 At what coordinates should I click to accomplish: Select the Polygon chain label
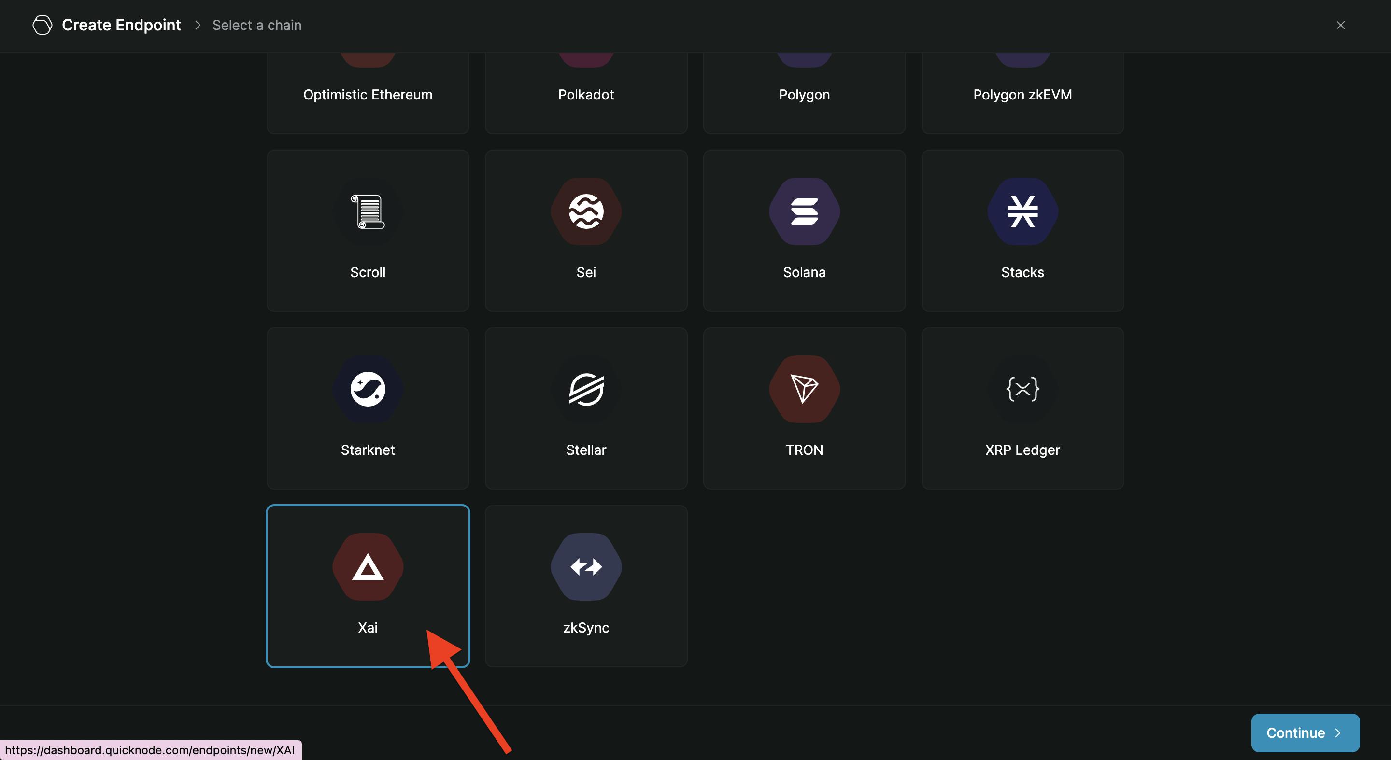pos(804,95)
